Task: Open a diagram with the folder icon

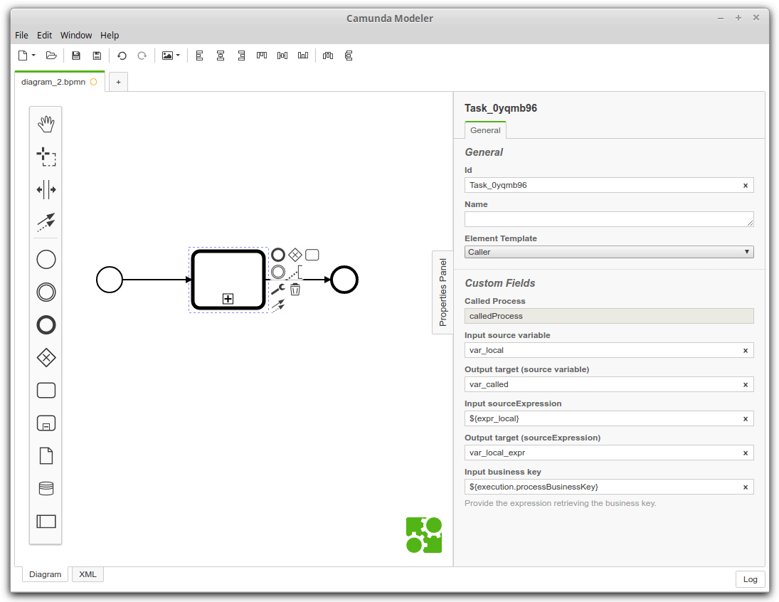Action: tap(51, 56)
